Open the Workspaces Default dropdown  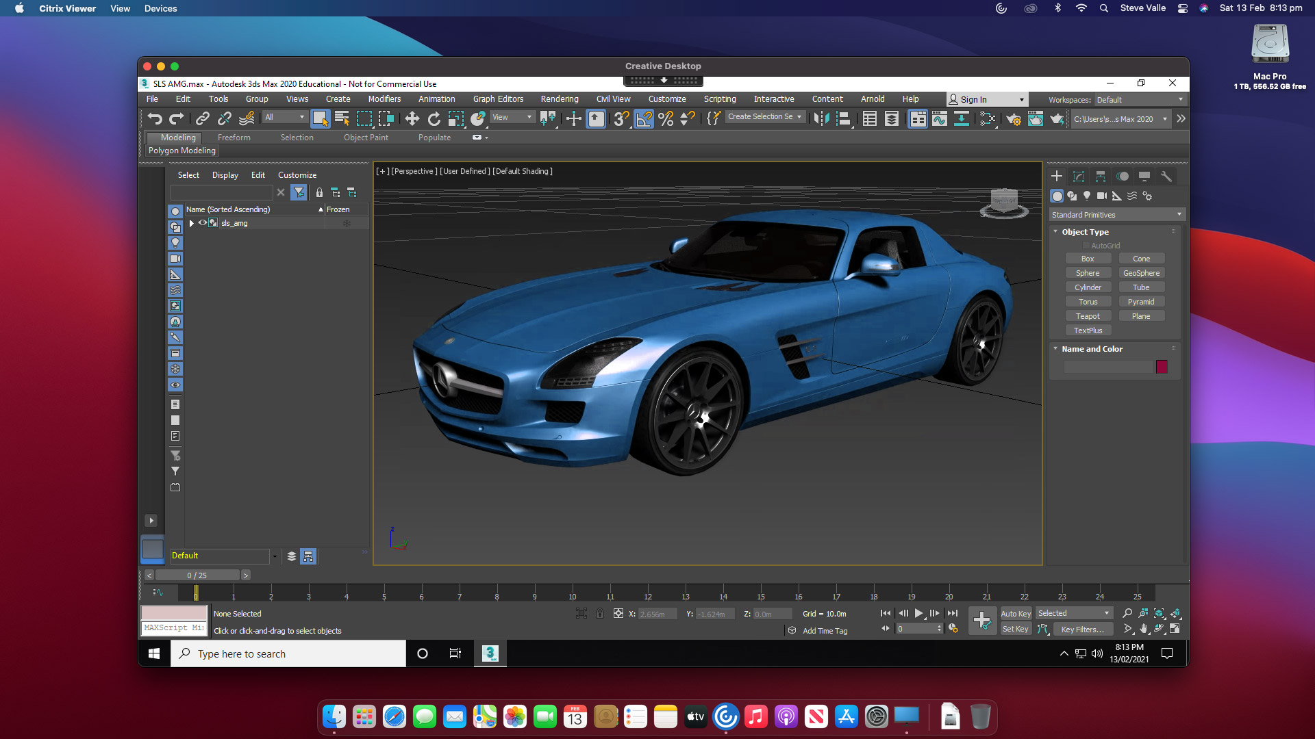point(1140,100)
